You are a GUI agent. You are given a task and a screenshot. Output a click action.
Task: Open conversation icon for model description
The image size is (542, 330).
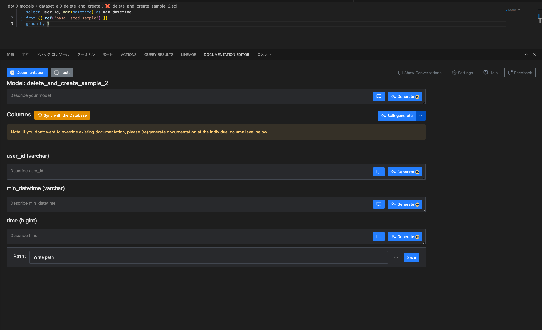379,97
